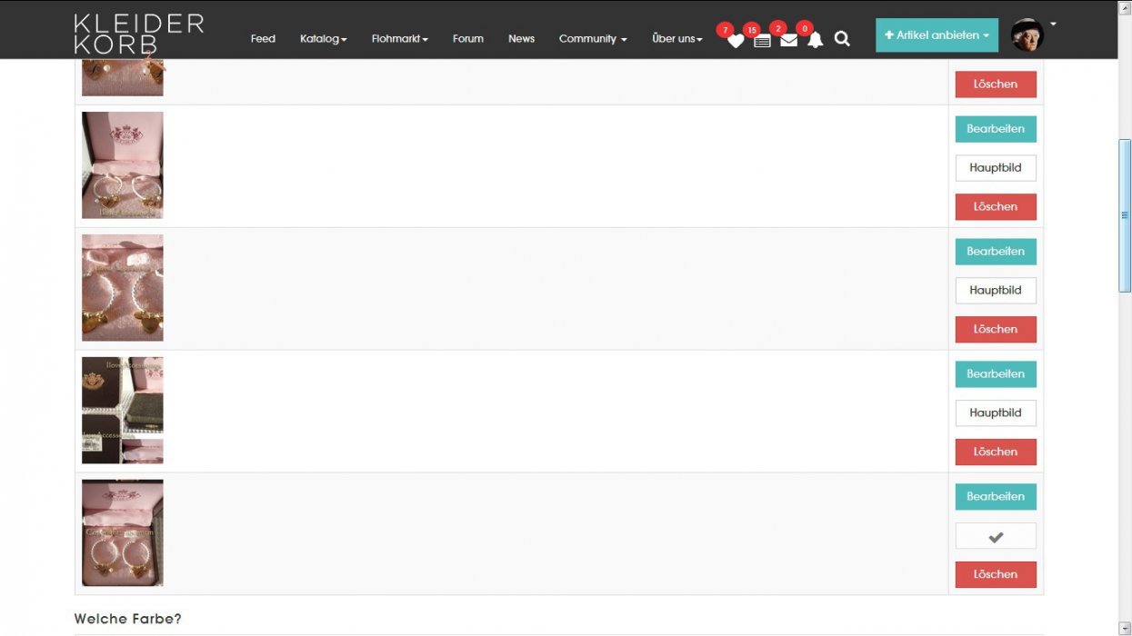Open the user profile avatar
This screenshot has height=636, width=1132.
[1027, 35]
